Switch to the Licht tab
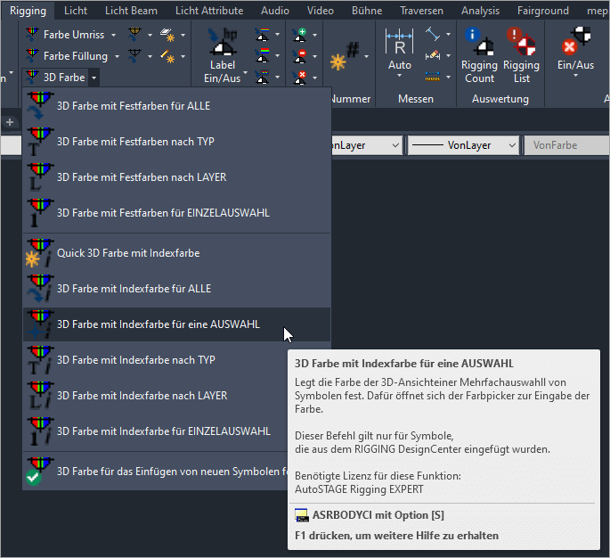 pos(76,11)
